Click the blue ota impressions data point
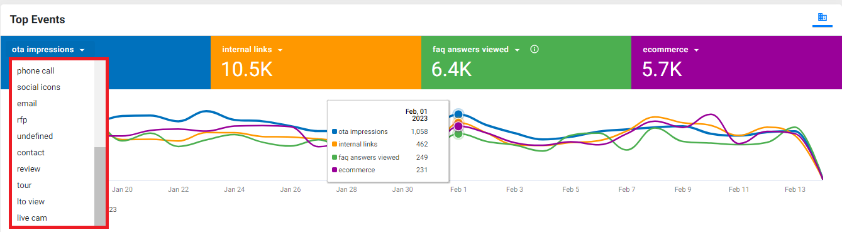842x232 pixels. point(458,114)
